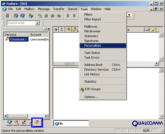Choose Directory Services menu entry
Screen dimensions: 165x134
point(103,70)
